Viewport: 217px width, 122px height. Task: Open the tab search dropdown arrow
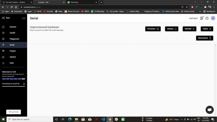click(195, 2)
